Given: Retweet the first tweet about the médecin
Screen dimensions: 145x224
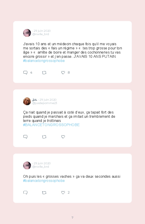Looking at the screenshot, I should (x=44, y=73).
